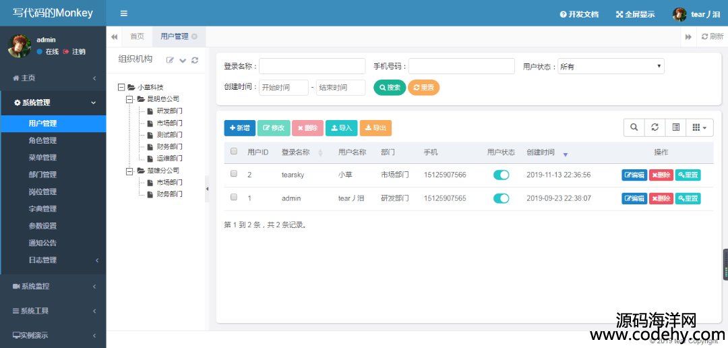Expand the 系统监控 sidebar menu
The width and height of the screenshot is (728, 348).
(53, 286)
